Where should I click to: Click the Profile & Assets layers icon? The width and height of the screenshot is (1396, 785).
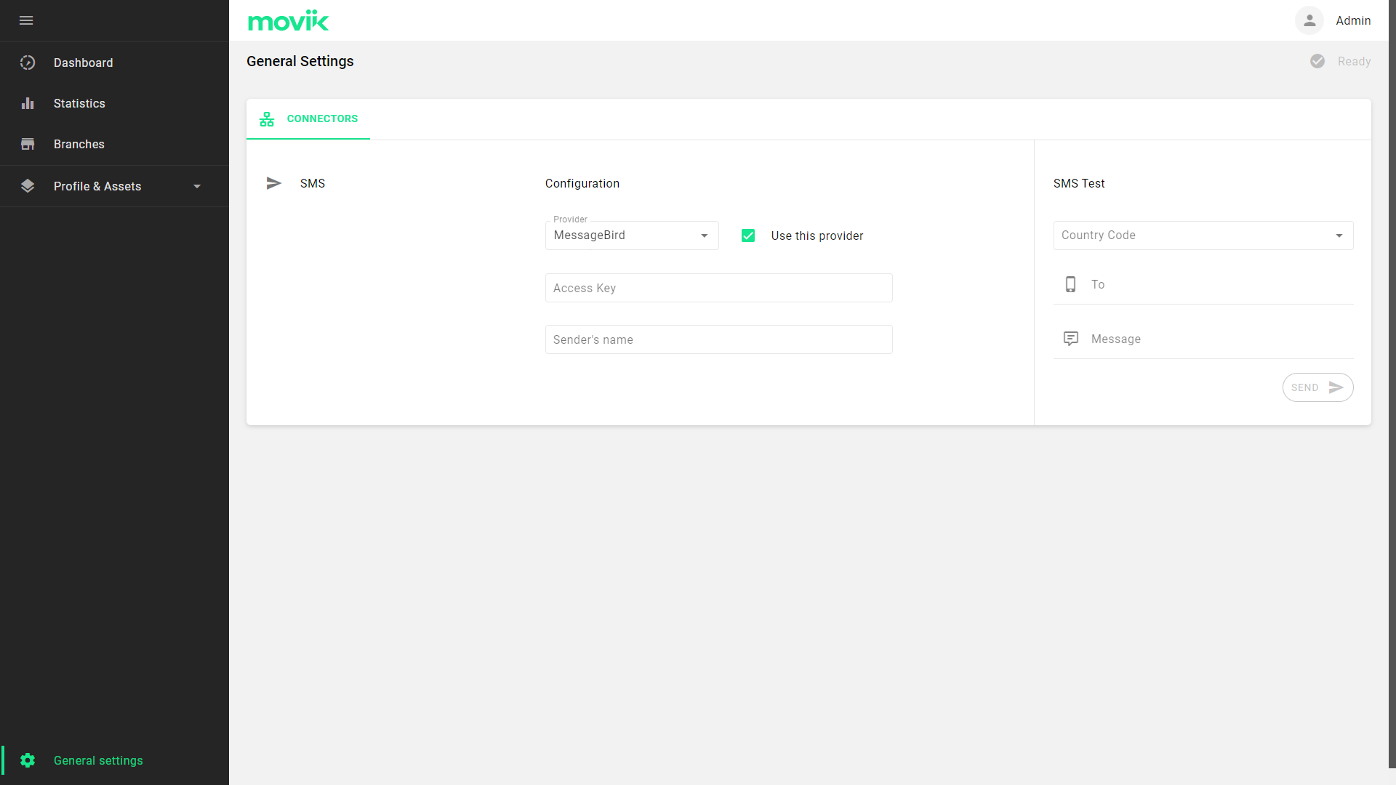pos(28,186)
